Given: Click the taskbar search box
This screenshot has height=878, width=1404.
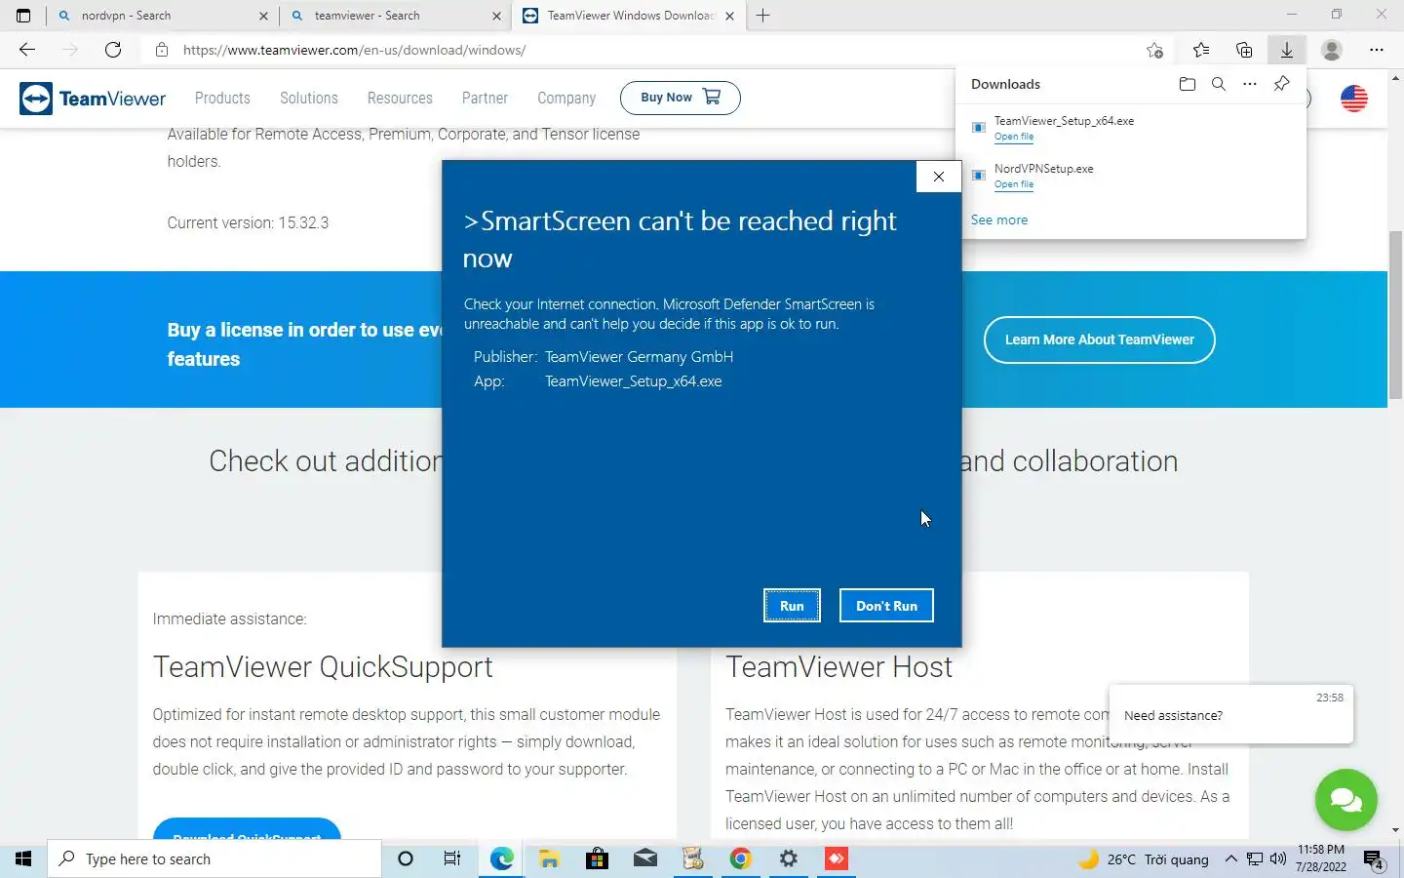Looking at the screenshot, I should coord(214,858).
